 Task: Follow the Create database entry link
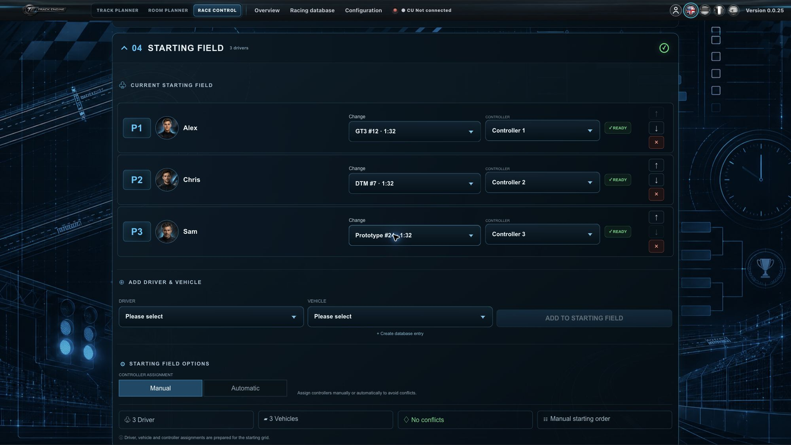click(x=400, y=334)
